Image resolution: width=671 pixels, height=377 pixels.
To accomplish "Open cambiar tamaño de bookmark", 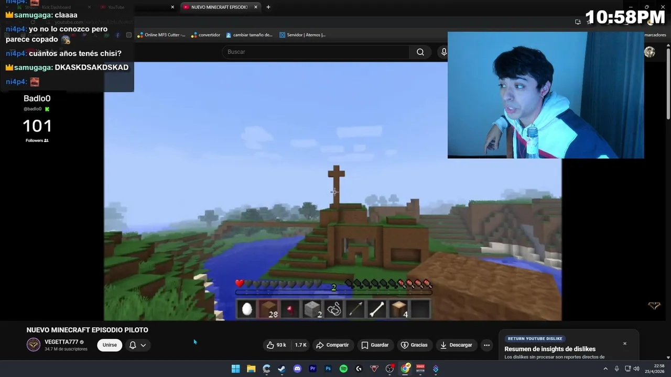I will pos(249,35).
